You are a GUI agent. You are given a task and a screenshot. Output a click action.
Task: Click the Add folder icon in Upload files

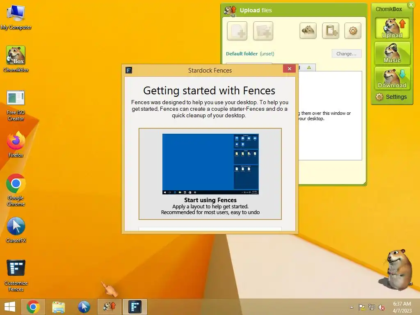tap(263, 31)
